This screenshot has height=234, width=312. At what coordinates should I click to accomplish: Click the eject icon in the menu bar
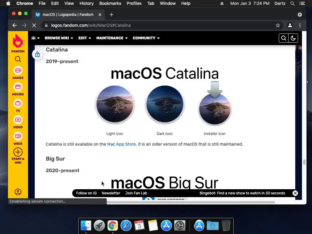pos(222,3)
